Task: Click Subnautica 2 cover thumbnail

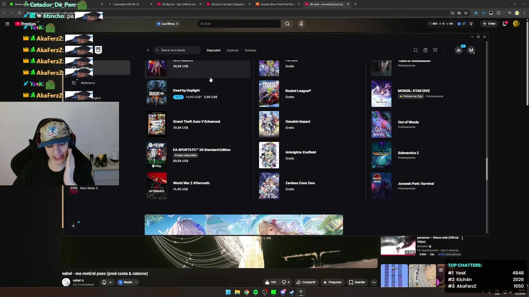Action: (x=381, y=155)
